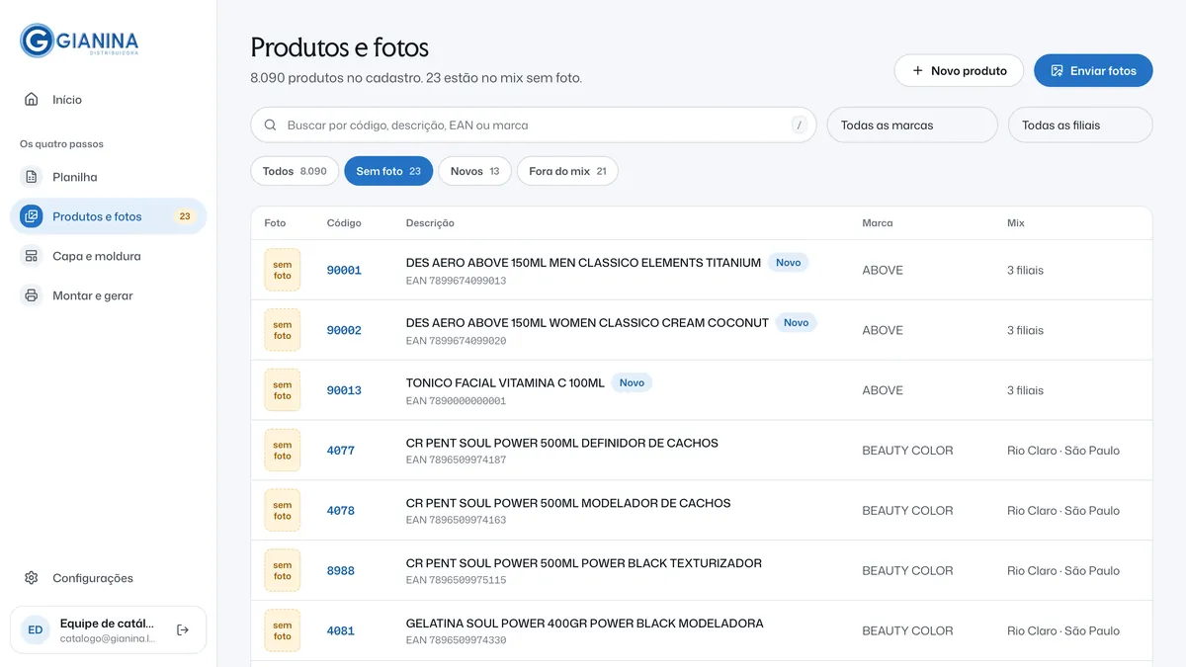1186x667 pixels.
Task: Click the product search input field
Action: tap(534, 125)
